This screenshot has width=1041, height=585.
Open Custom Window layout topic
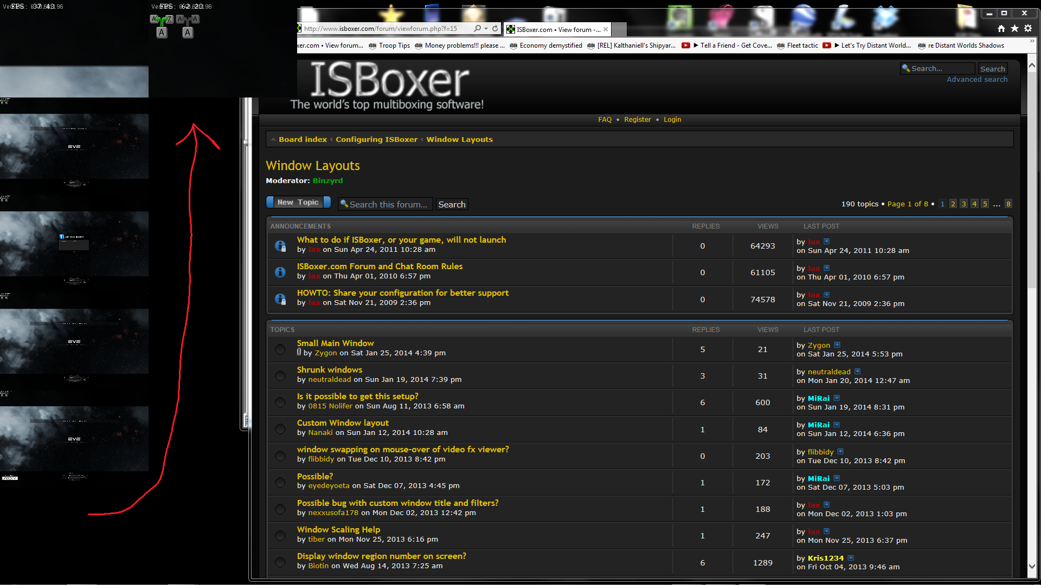click(x=343, y=423)
